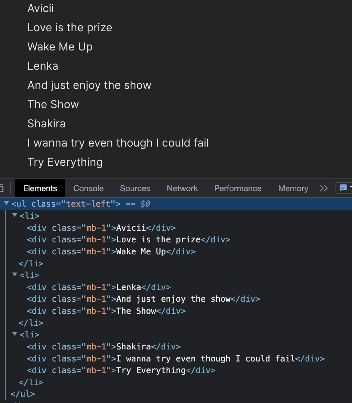Collapse the second li node containing Lenka
Image resolution: width=352 pixels, height=403 pixels.
tap(15, 275)
